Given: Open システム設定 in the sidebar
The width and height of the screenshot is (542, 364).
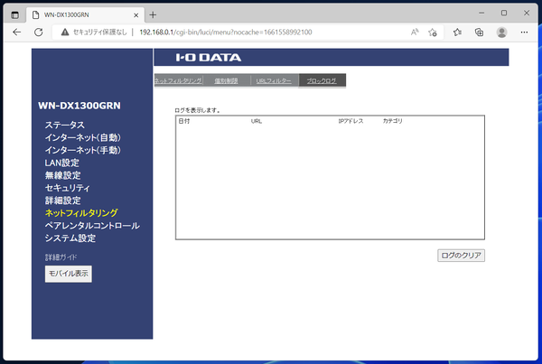Looking at the screenshot, I should pyautogui.click(x=70, y=238).
